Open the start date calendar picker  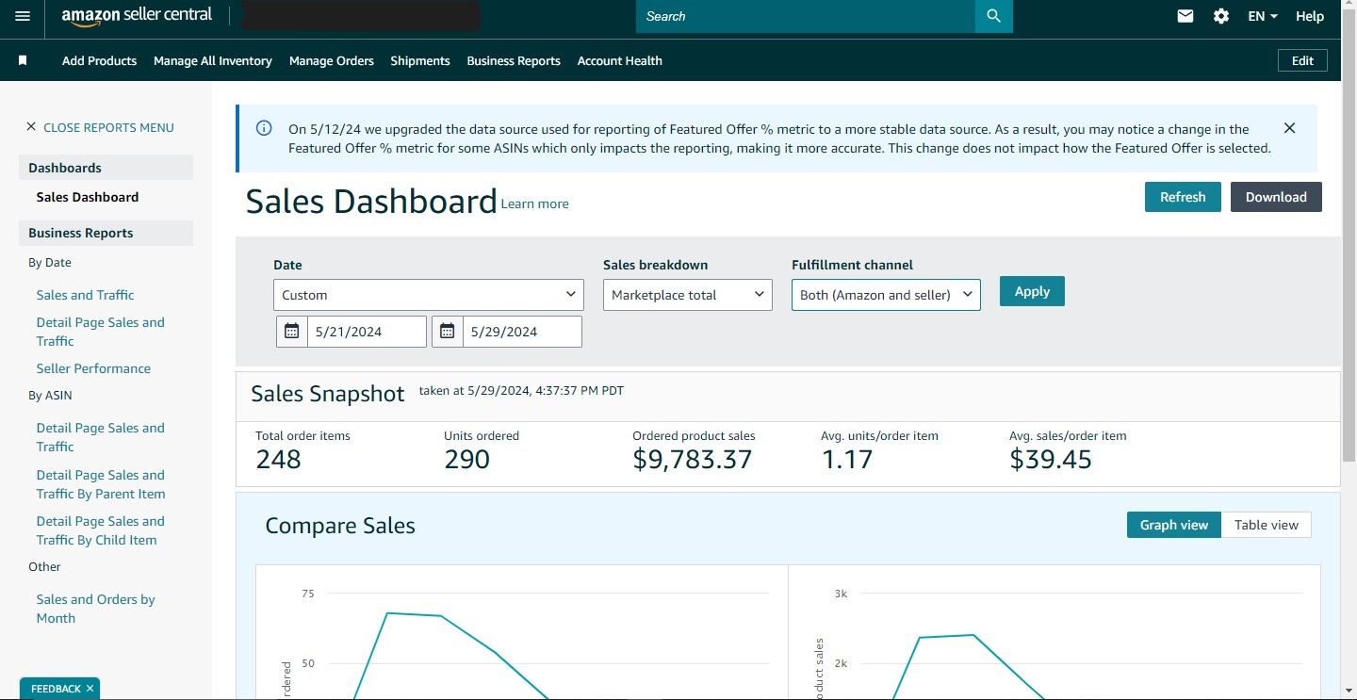pos(291,331)
